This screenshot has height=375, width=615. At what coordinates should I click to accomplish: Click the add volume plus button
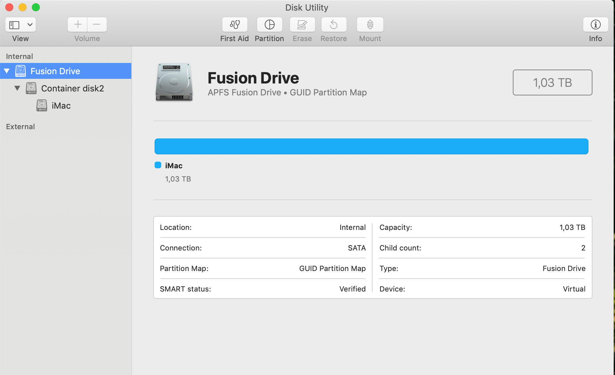click(x=78, y=25)
